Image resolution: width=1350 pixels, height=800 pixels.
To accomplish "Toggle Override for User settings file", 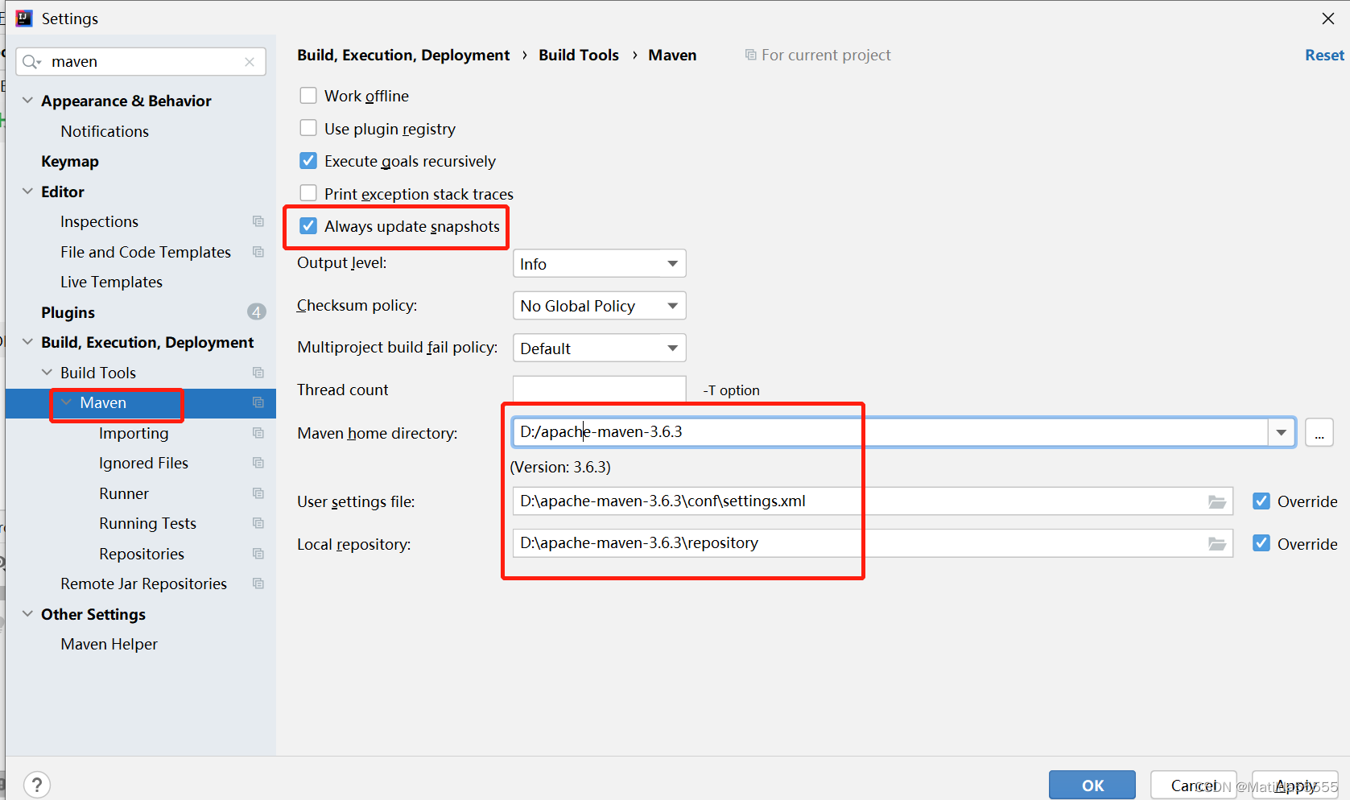I will click(1261, 501).
